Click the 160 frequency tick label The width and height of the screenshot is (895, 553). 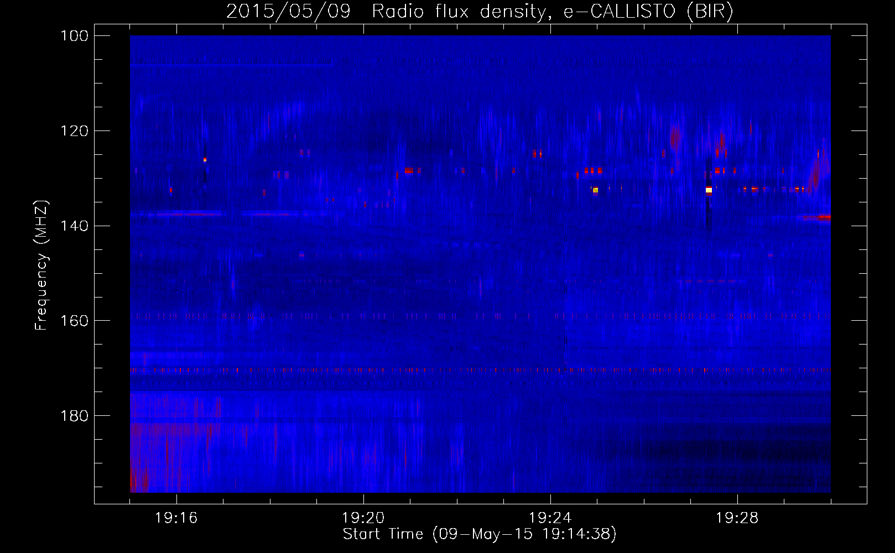click(x=75, y=321)
